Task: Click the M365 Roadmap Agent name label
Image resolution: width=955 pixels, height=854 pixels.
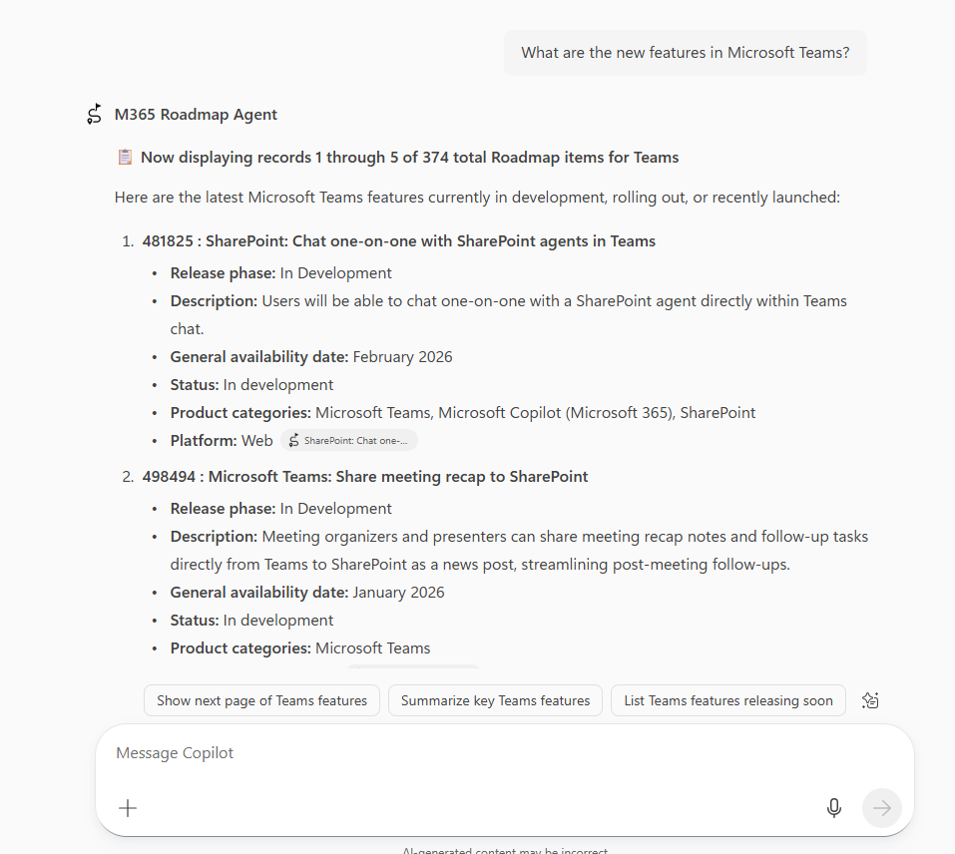Action: pyautogui.click(x=196, y=114)
